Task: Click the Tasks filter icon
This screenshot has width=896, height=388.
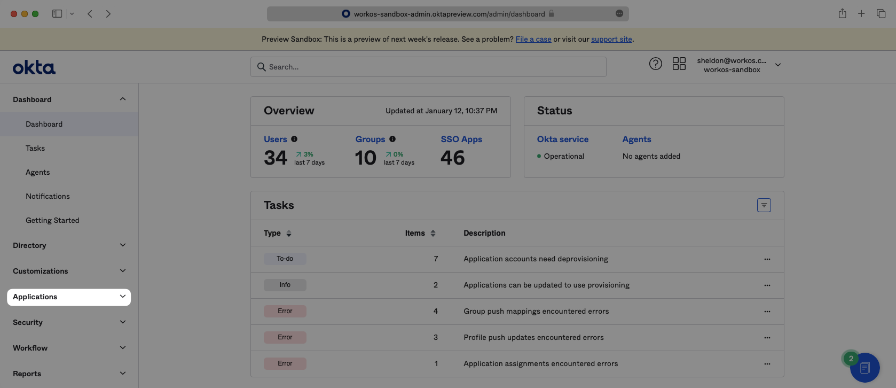Action: [x=764, y=205]
